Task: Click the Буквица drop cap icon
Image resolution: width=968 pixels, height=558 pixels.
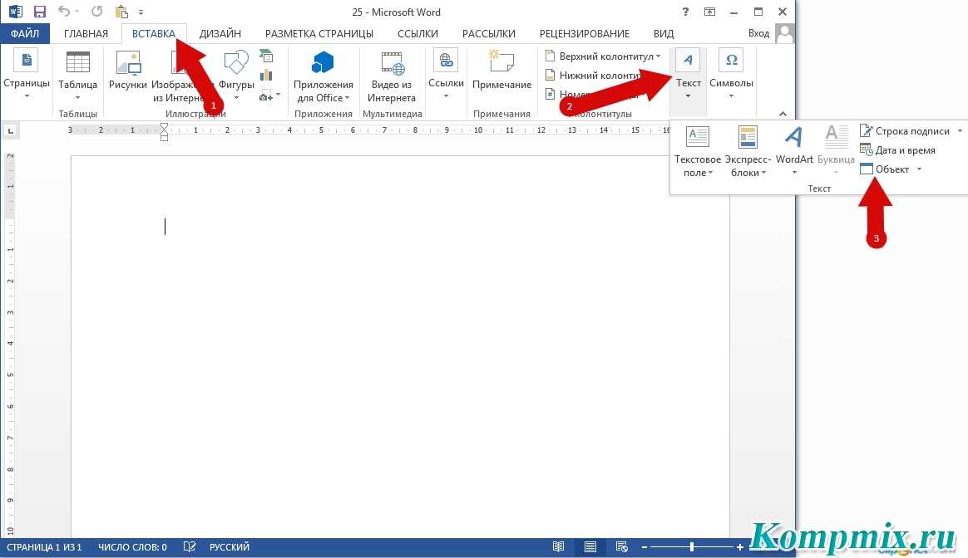Action: pos(836,150)
